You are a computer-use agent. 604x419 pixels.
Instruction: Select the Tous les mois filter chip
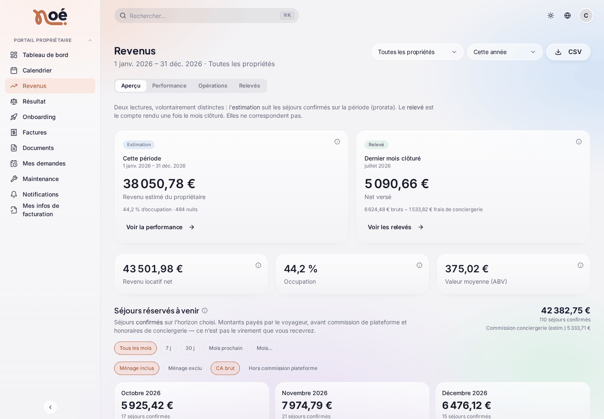[x=135, y=348]
